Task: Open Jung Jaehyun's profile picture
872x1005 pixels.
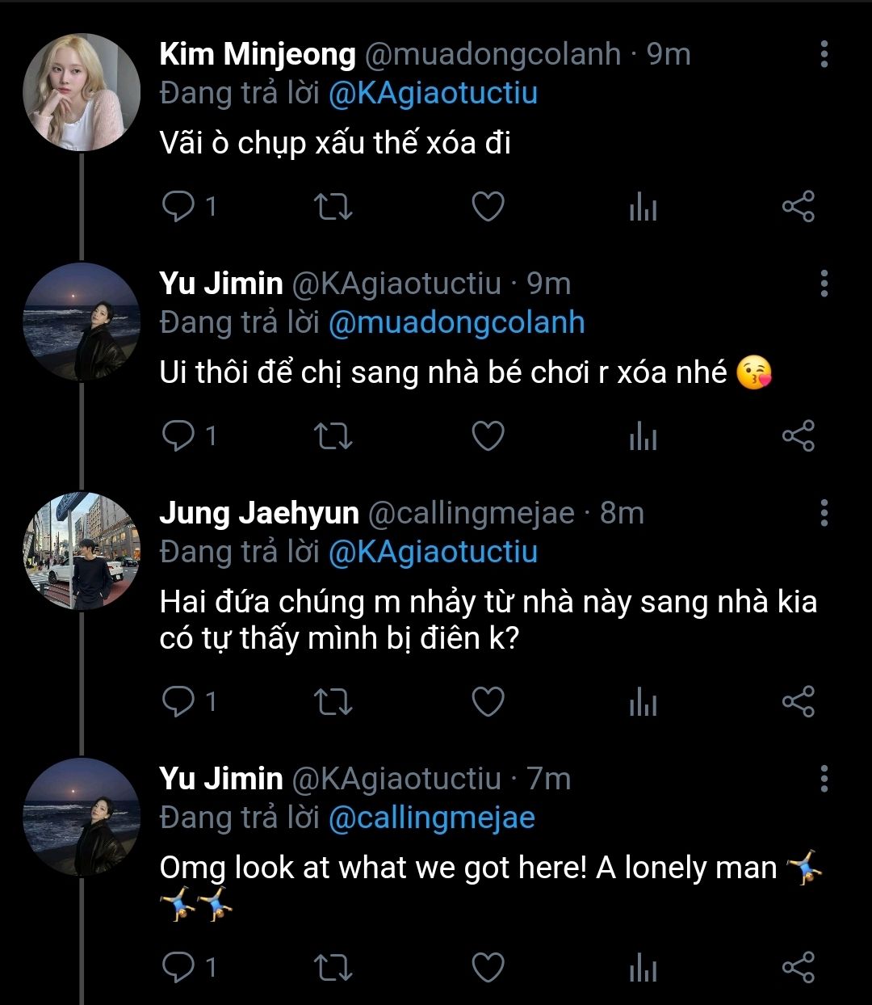Action: tap(81, 551)
